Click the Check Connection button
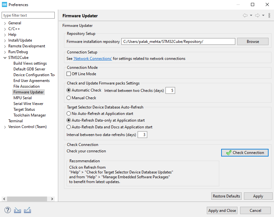274x217 pixels. click(x=245, y=153)
